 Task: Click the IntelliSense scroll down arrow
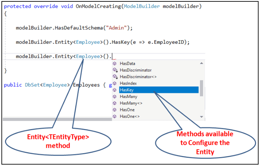tap(201, 117)
